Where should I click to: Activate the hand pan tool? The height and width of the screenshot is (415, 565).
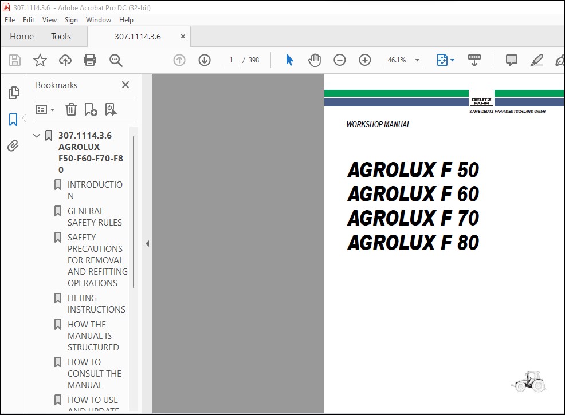coord(315,60)
